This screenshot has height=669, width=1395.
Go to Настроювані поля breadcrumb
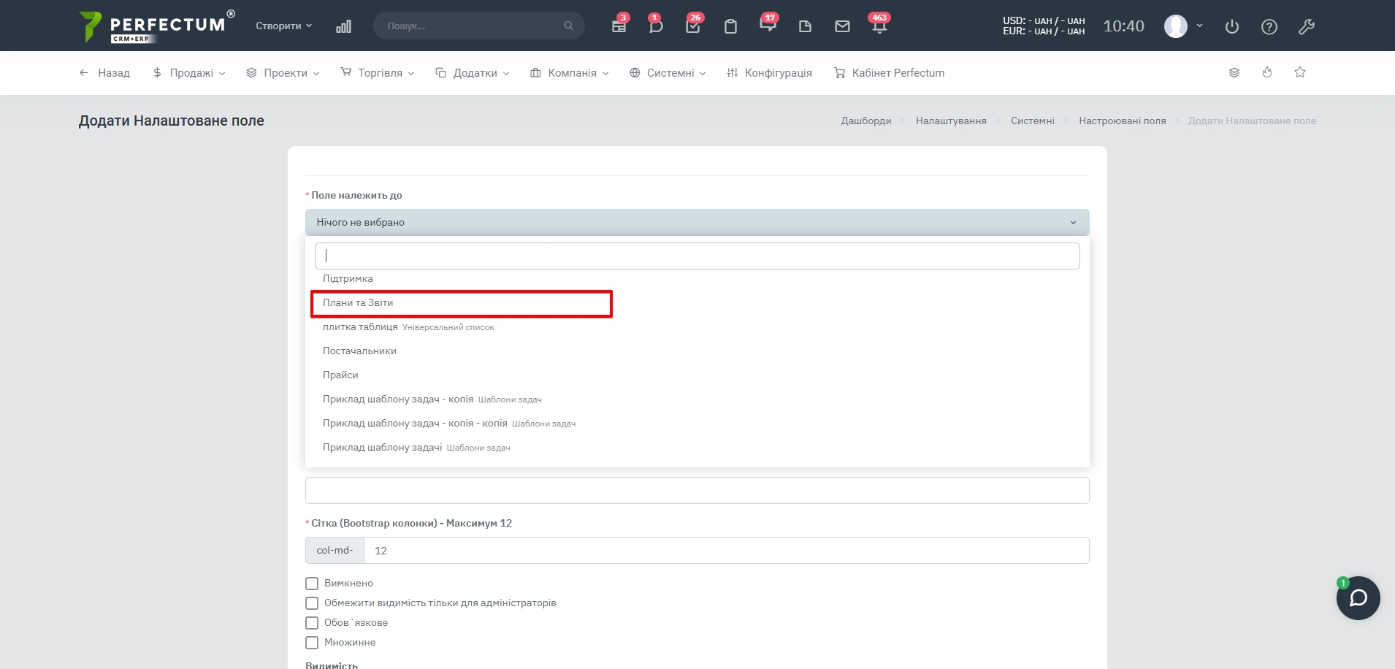1122,121
